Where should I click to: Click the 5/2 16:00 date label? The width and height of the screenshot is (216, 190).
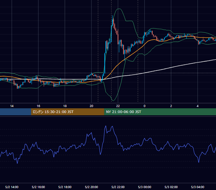pos(38,187)
